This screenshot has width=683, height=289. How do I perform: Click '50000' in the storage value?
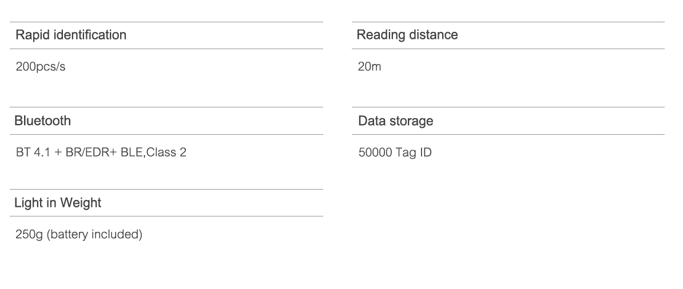pos(375,152)
